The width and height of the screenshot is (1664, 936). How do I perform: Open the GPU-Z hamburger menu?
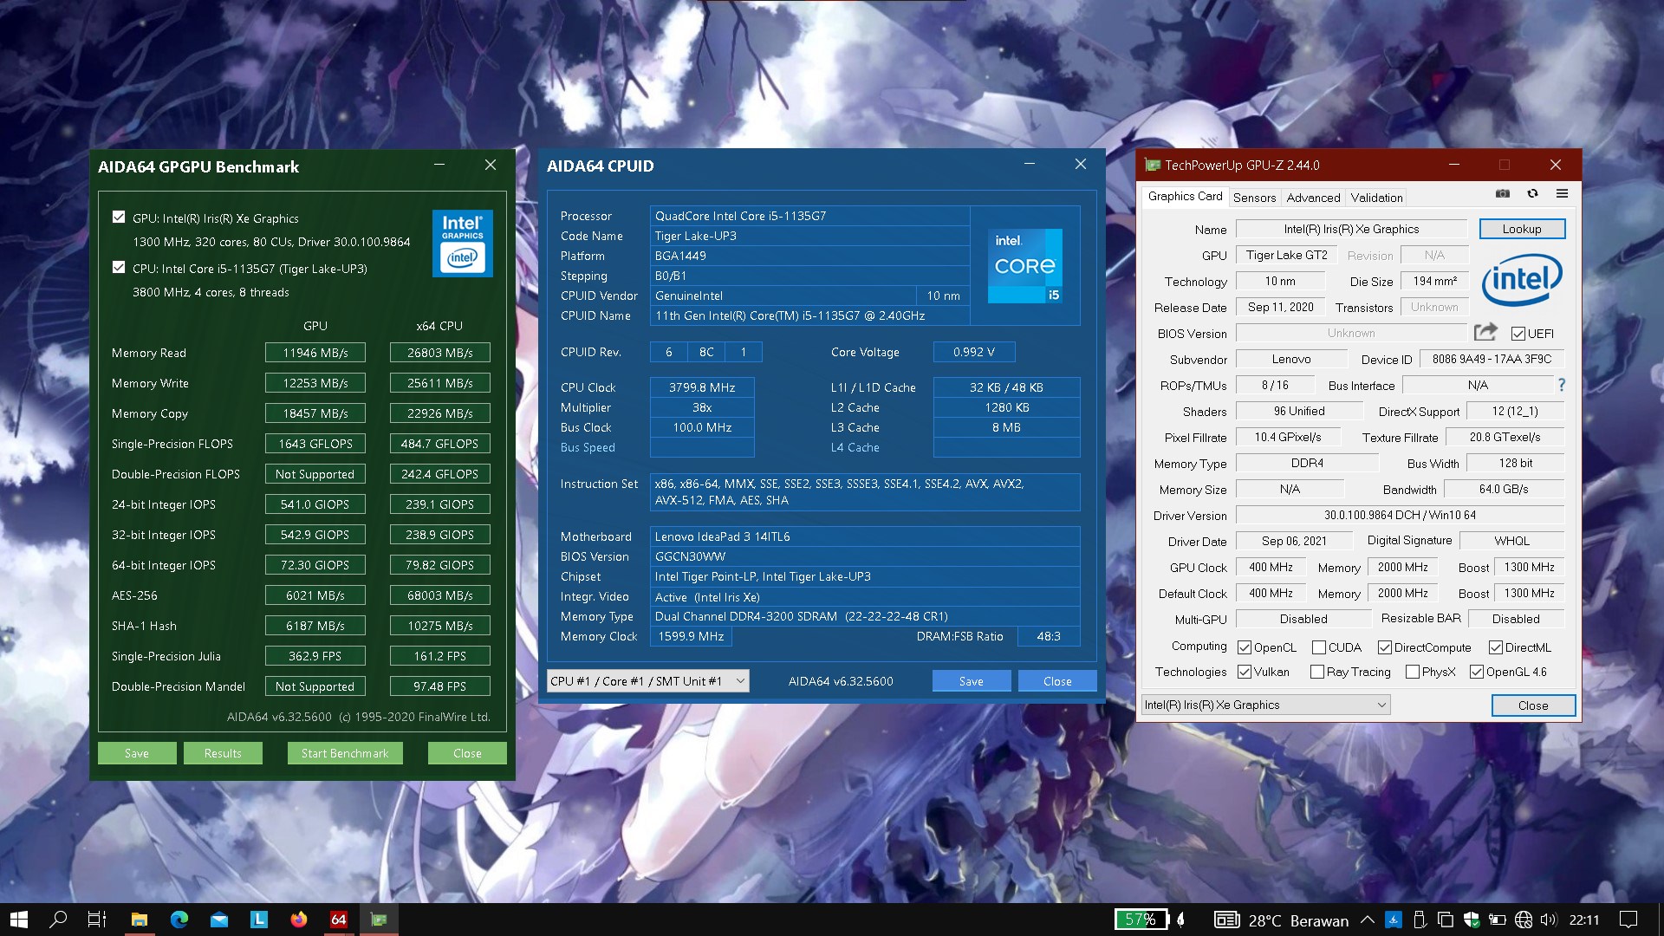(1562, 194)
